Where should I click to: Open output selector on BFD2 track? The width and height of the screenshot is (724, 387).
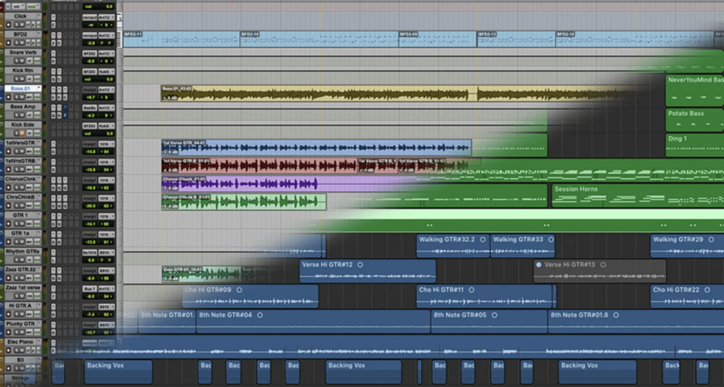(x=105, y=35)
